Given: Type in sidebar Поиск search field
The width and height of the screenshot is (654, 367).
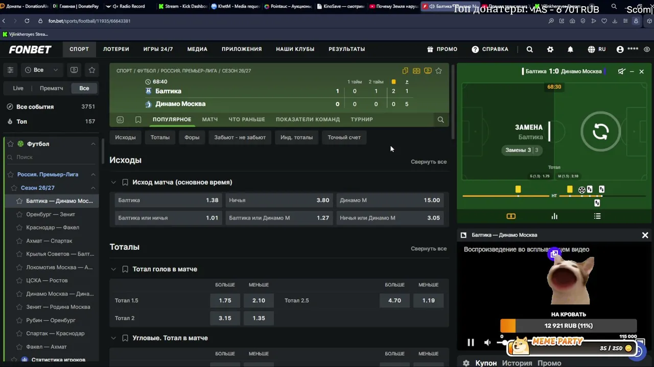Looking at the screenshot, I should click(x=51, y=157).
